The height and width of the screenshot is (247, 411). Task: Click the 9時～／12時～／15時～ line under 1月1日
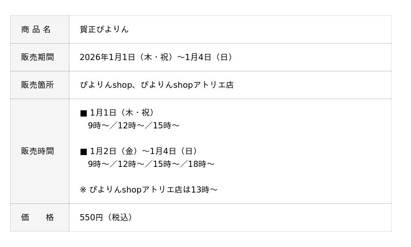pyautogui.click(x=134, y=125)
